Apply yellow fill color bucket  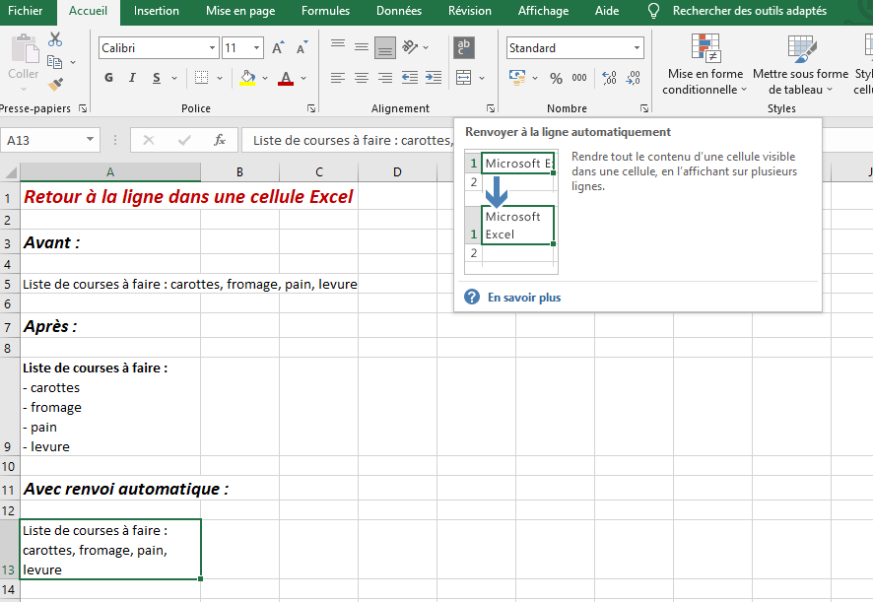coord(247,78)
